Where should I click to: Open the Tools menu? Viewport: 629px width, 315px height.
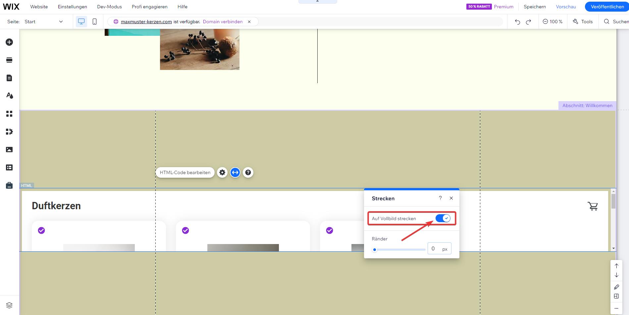(x=583, y=22)
